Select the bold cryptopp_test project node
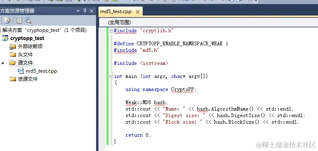318x151 pixels. click(27, 38)
